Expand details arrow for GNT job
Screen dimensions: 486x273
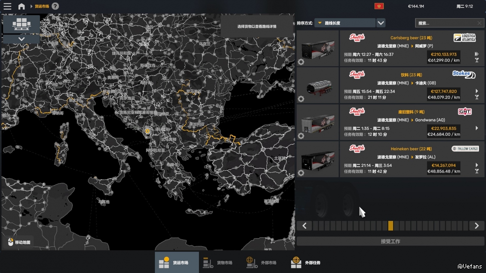coord(477,128)
